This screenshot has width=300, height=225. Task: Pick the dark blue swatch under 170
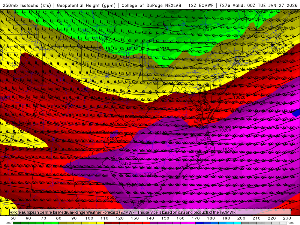pos(199,223)
